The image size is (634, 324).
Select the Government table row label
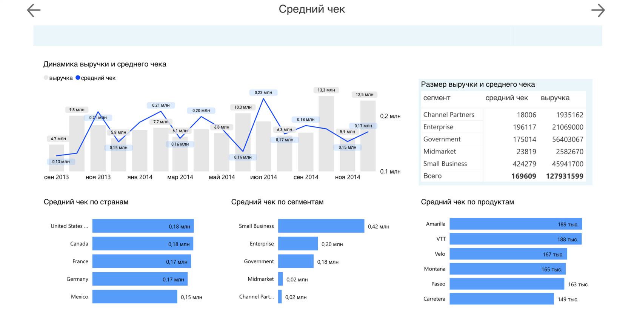[442, 139]
